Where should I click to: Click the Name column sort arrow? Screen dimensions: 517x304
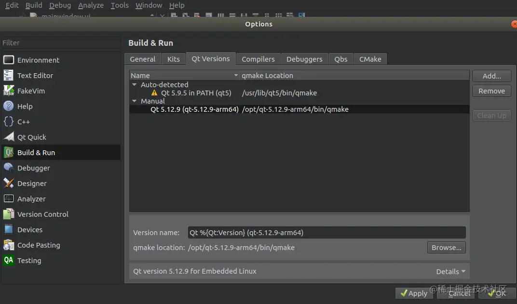pos(236,76)
